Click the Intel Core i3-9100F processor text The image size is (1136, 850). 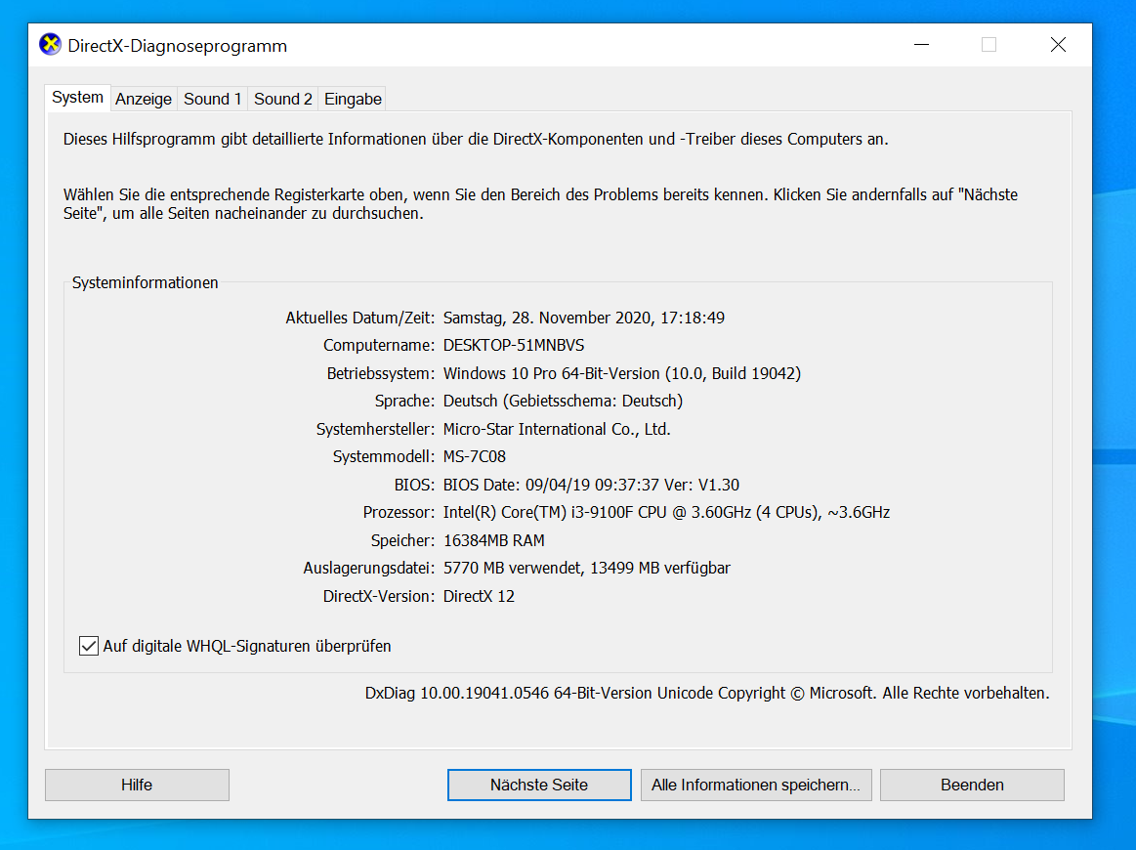(x=666, y=513)
